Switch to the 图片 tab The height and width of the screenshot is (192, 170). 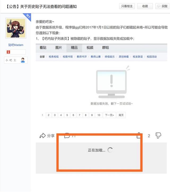click(58, 48)
